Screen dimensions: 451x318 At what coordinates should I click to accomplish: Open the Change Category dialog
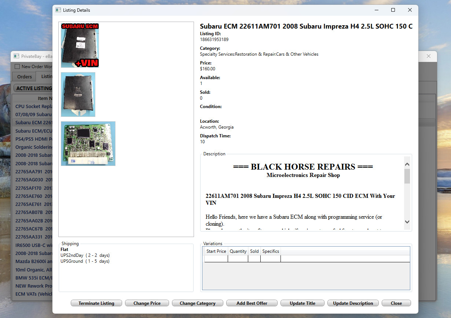pos(197,303)
